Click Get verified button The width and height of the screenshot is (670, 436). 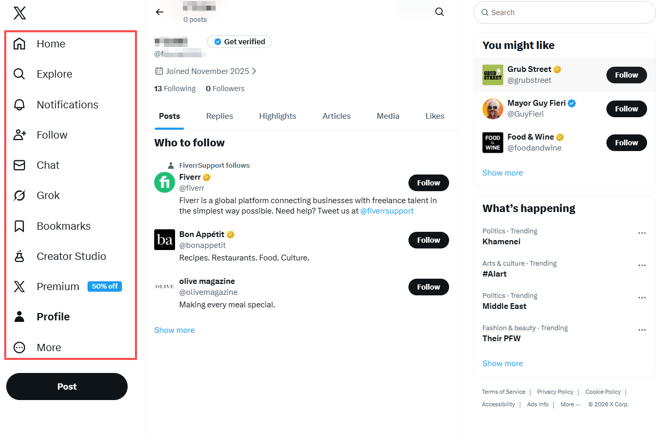(239, 42)
